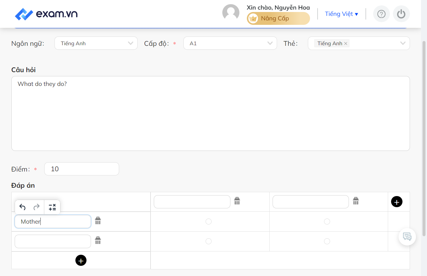Viewport: 427px width, 276px height.
Task: Open the Cấp độ level dropdown
Action: pyautogui.click(x=230, y=43)
